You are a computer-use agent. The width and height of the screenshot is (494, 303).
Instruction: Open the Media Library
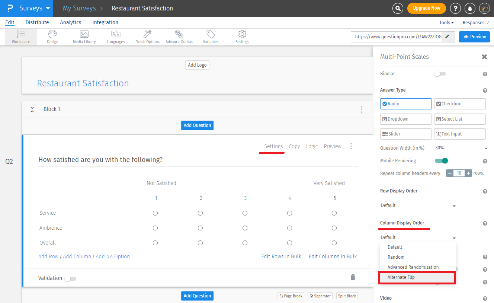[84, 37]
